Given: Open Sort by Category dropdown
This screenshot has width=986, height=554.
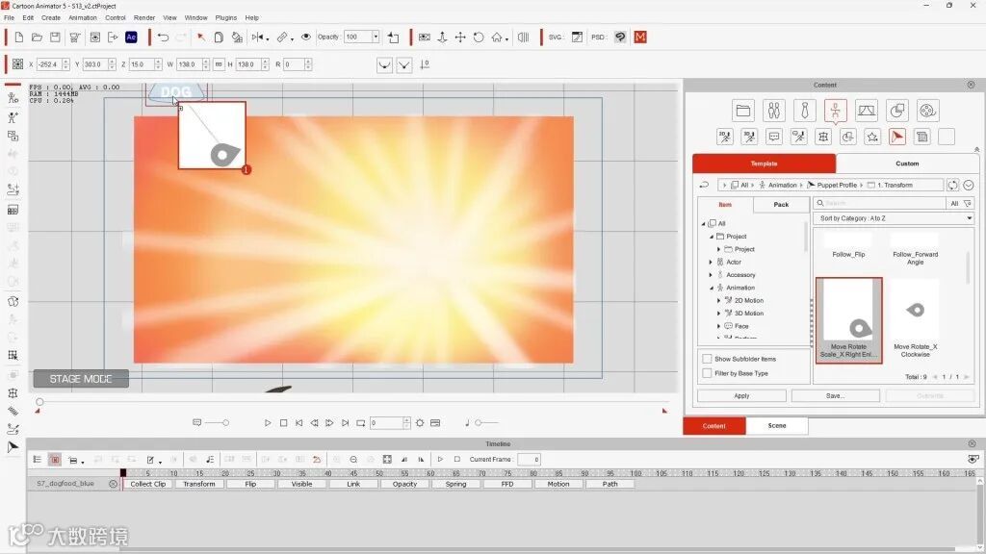Looking at the screenshot, I should [894, 218].
